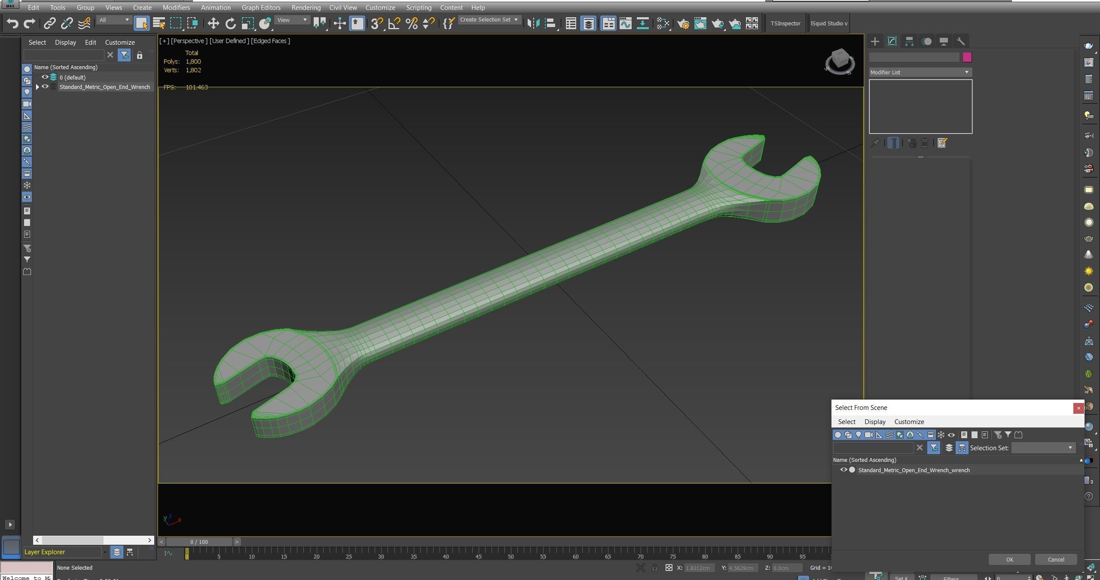Click the time slider 0 / 100 thumb
Screen dimensions: 1100x580
tap(199, 542)
